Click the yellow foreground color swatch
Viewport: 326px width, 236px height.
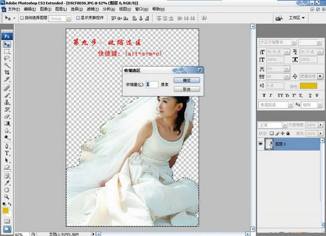coord(5,211)
